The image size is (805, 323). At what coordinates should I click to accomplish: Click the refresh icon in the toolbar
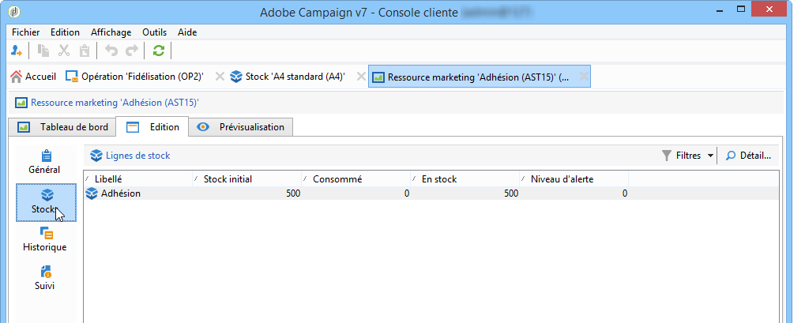point(159,51)
